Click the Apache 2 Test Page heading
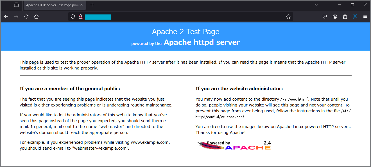The image size is (371, 167). point(185,32)
